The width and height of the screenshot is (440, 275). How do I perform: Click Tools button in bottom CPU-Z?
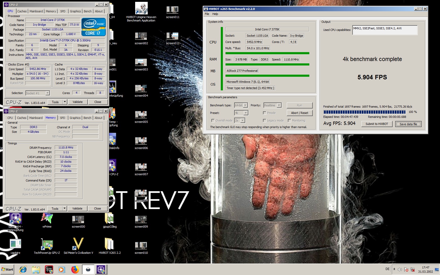click(x=55, y=208)
